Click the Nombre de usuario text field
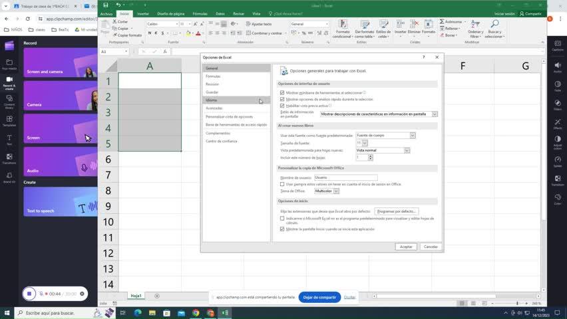Screen dimensions: 567x319 click(345, 177)
